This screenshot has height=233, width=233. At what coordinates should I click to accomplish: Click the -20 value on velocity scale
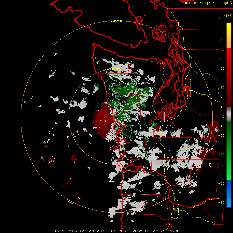point(221,135)
